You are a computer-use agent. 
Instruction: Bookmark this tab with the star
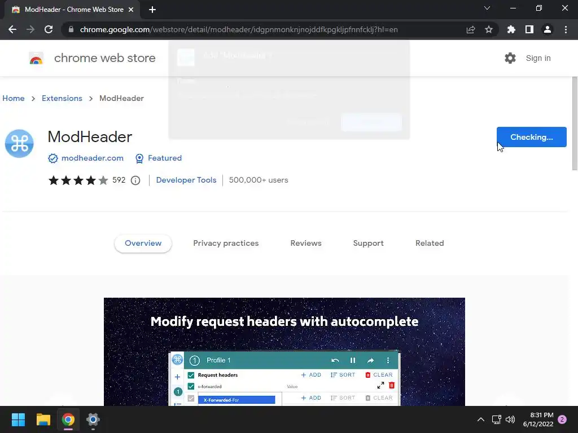pos(489,29)
